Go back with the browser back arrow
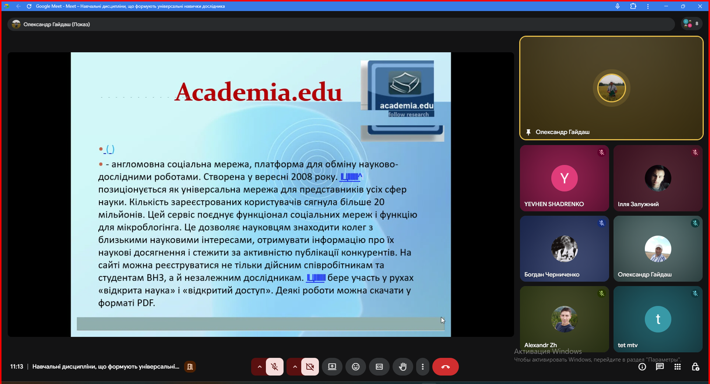 tap(18, 6)
